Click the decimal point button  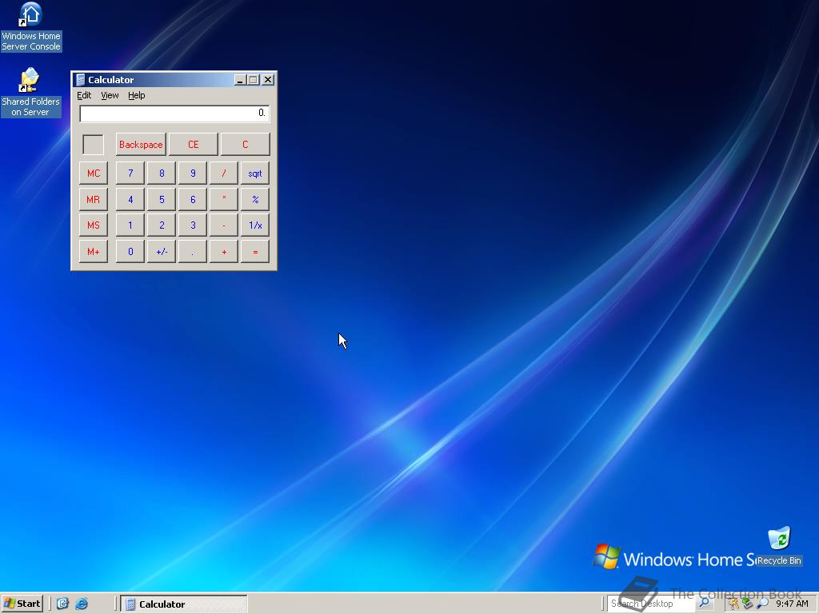(x=193, y=252)
